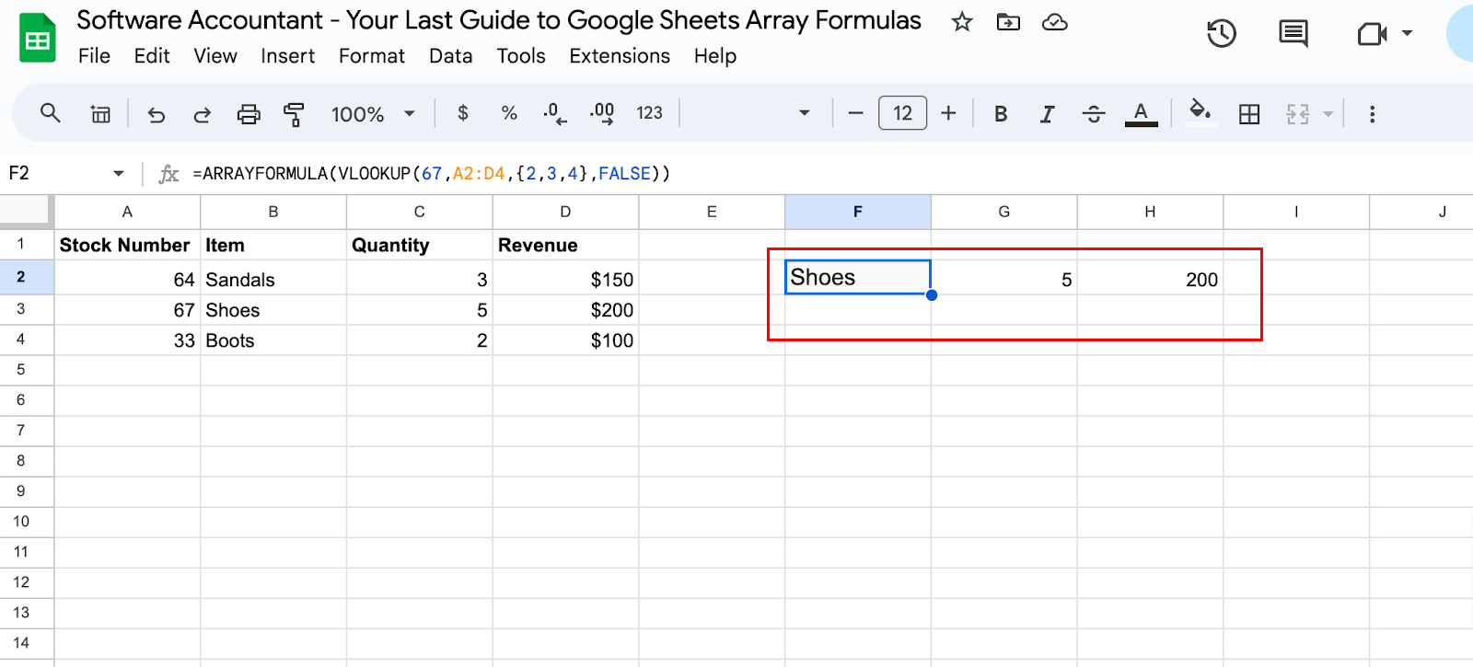Open the Format menu
This screenshot has width=1473, height=667.
372,56
